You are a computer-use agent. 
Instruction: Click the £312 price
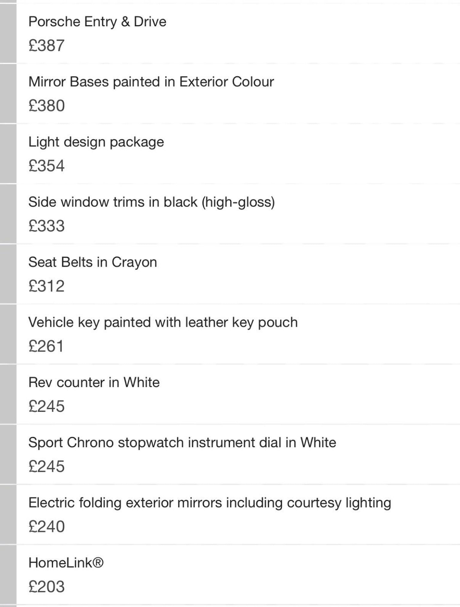point(46,286)
